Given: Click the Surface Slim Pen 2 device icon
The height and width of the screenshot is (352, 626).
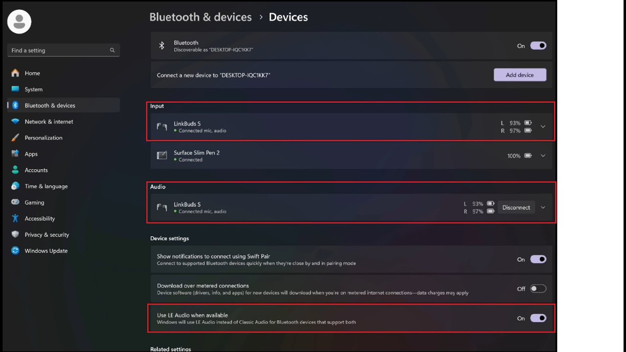Looking at the screenshot, I should (x=162, y=156).
